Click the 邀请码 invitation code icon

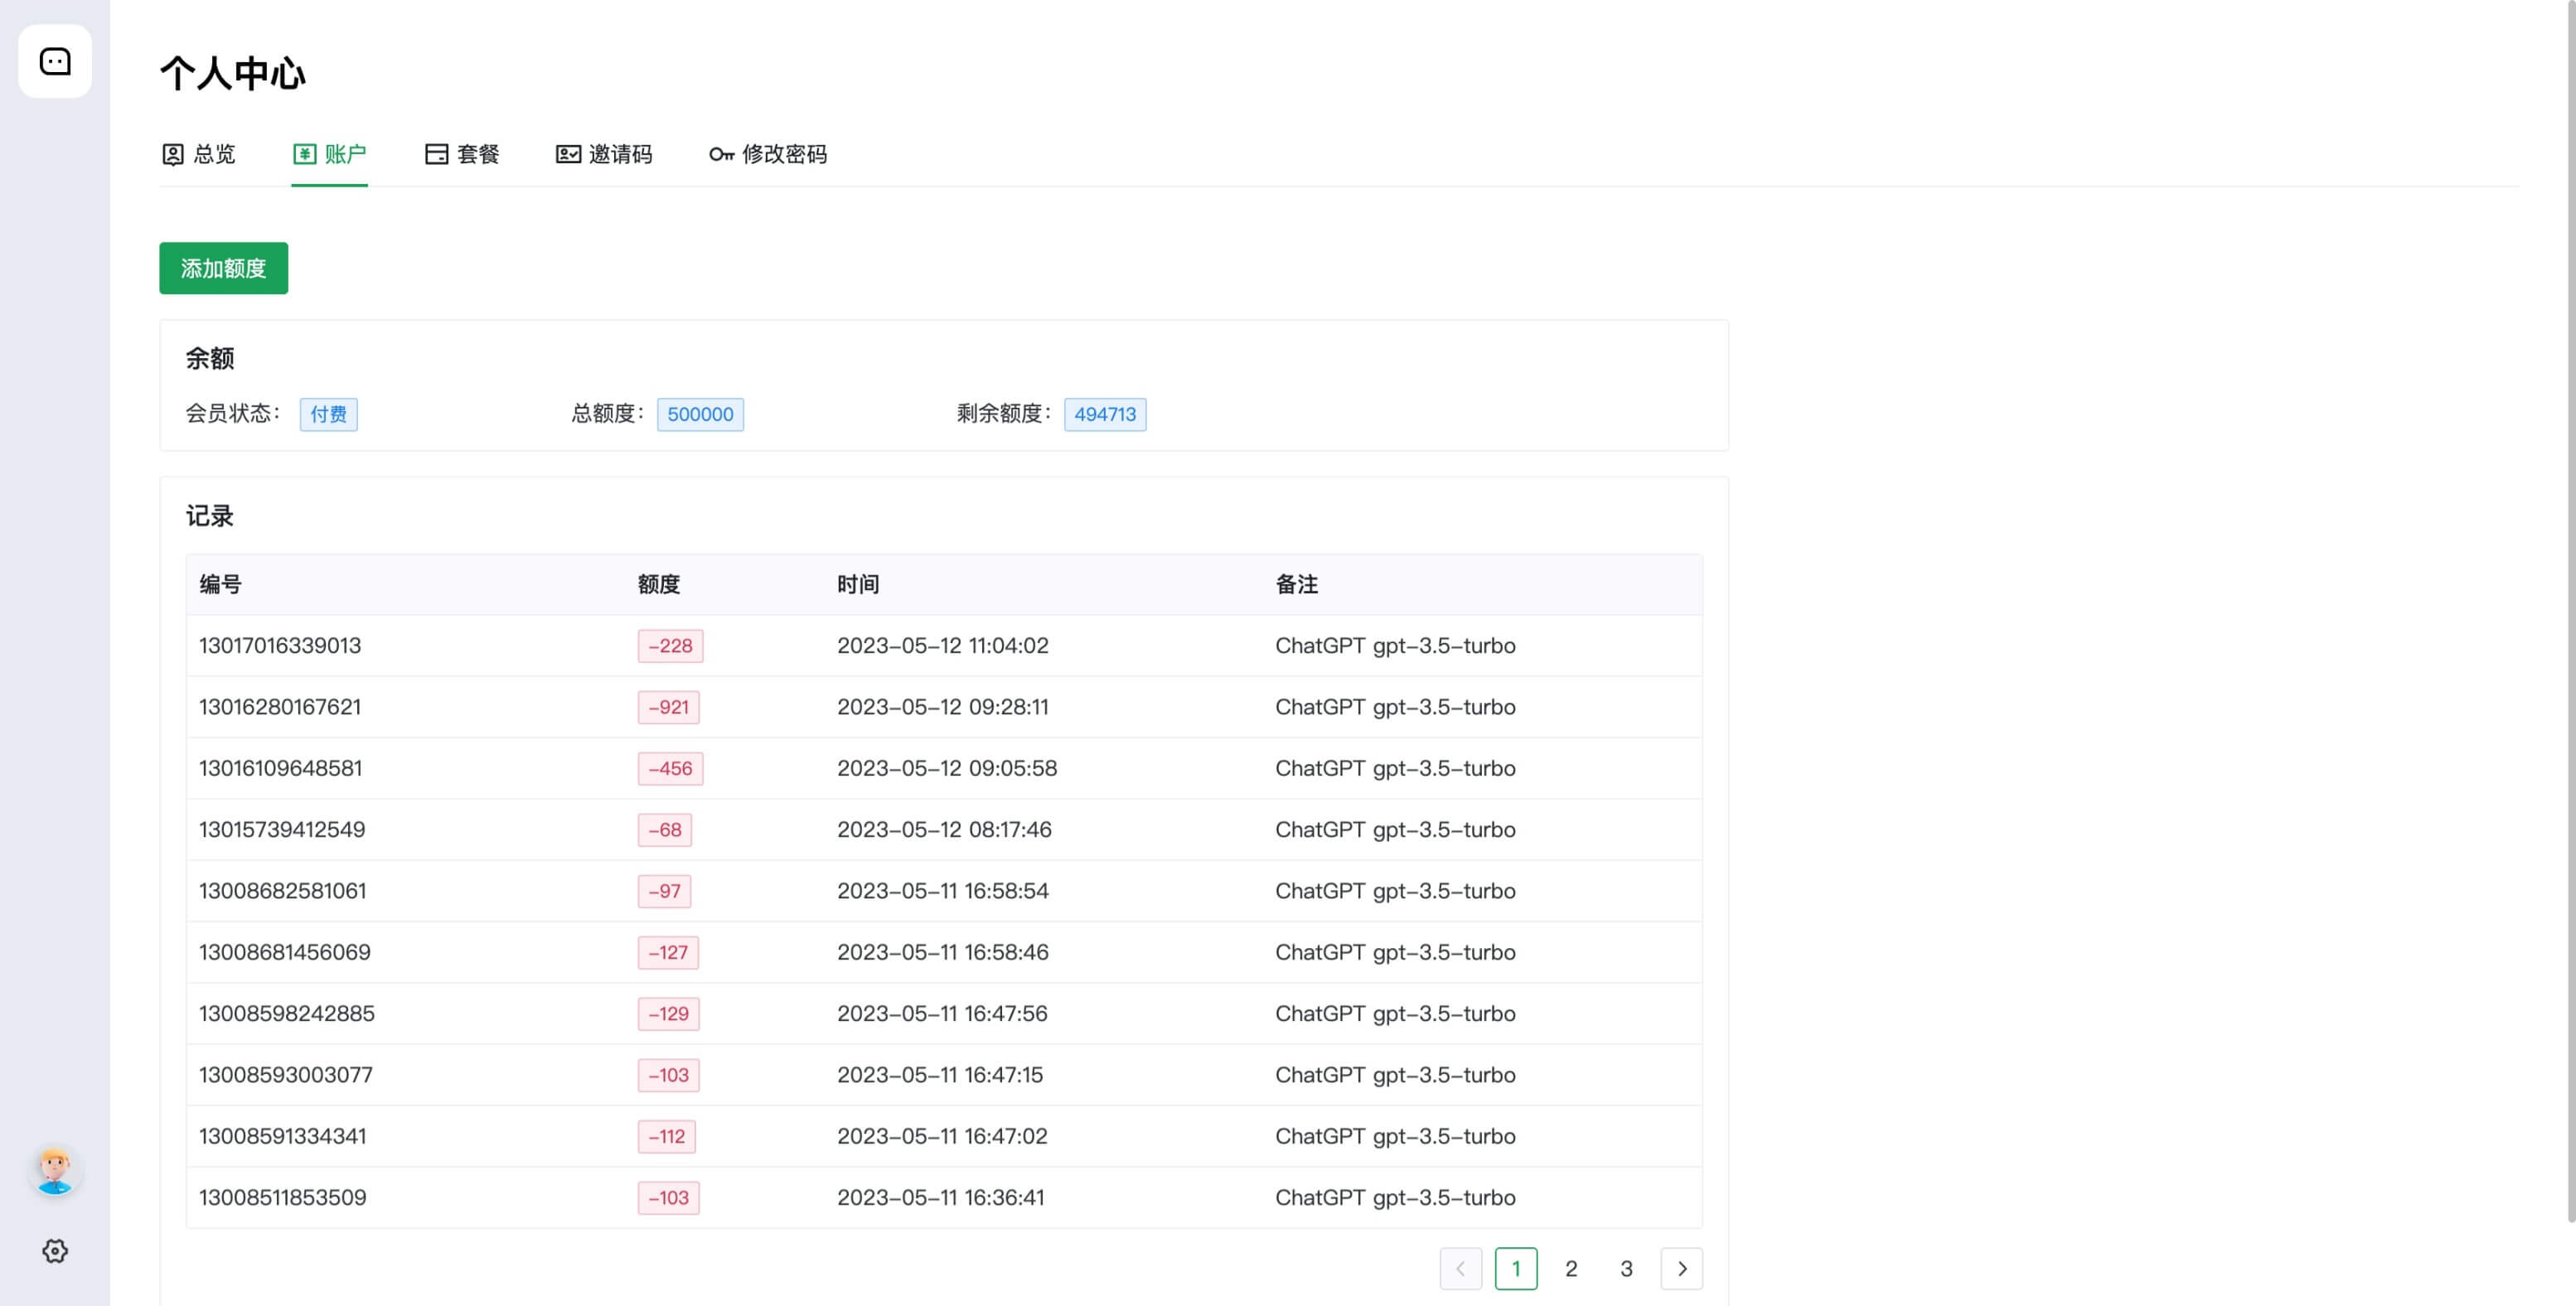click(568, 154)
